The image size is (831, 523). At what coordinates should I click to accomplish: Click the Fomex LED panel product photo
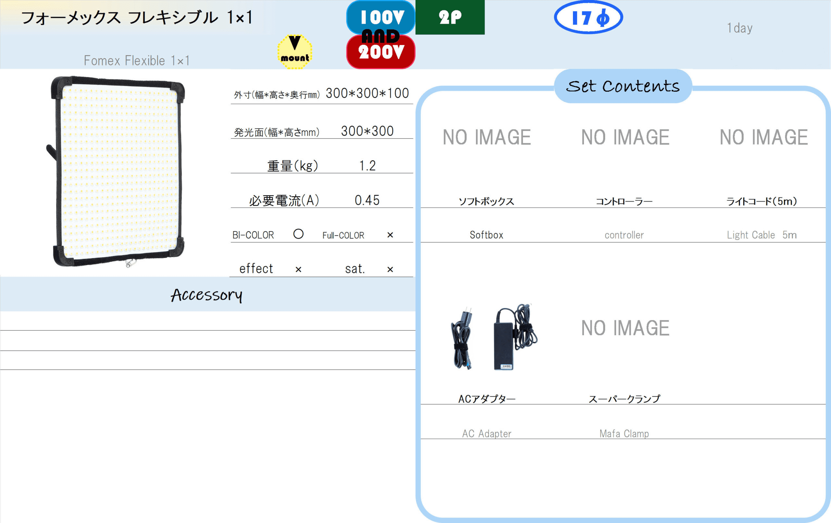(x=116, y=171)
